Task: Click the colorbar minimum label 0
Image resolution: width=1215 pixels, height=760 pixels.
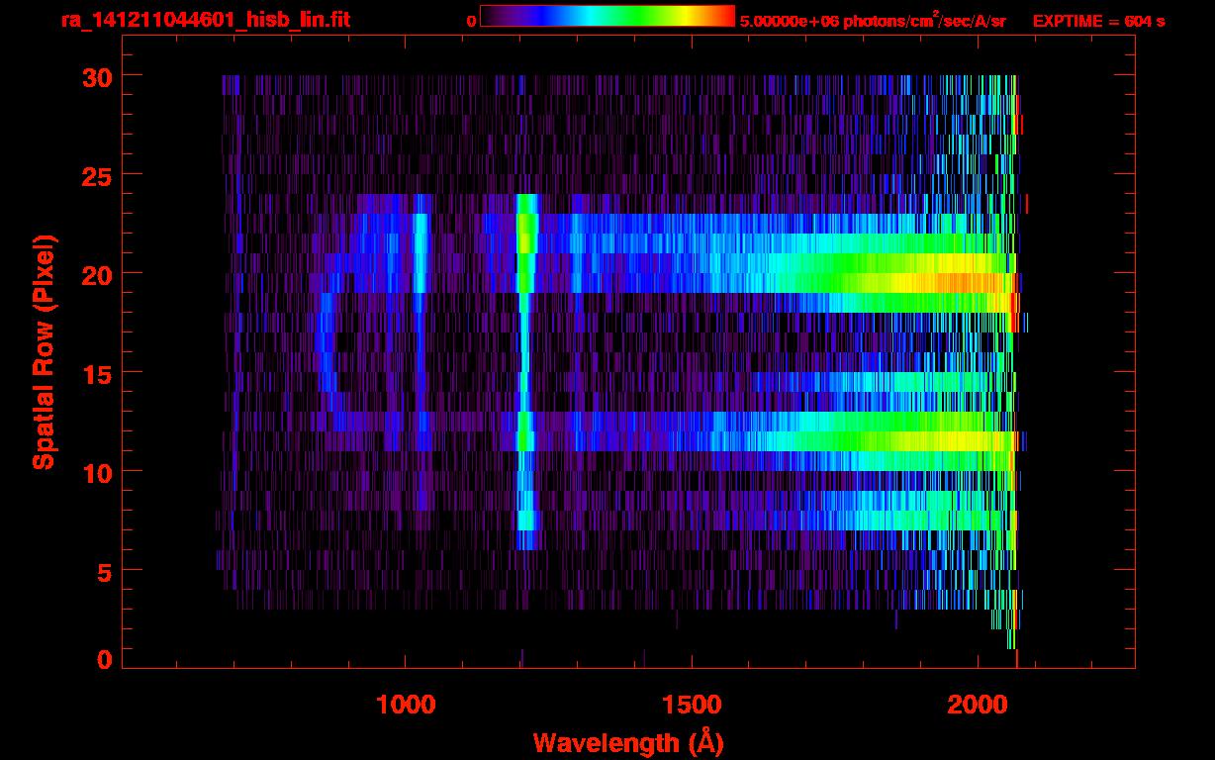Action: pyautogui.click(x=471, y=21)
